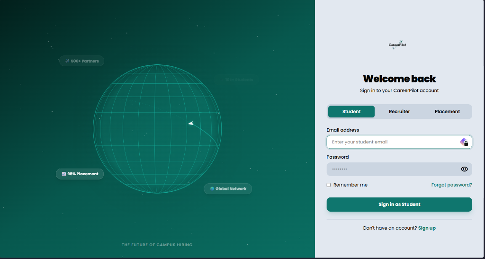Show password with the eye icon
The image size is (485, 259).
(x=464, y=169)
